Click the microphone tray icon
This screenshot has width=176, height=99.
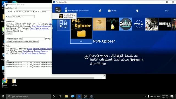click(x=148, y=97)
